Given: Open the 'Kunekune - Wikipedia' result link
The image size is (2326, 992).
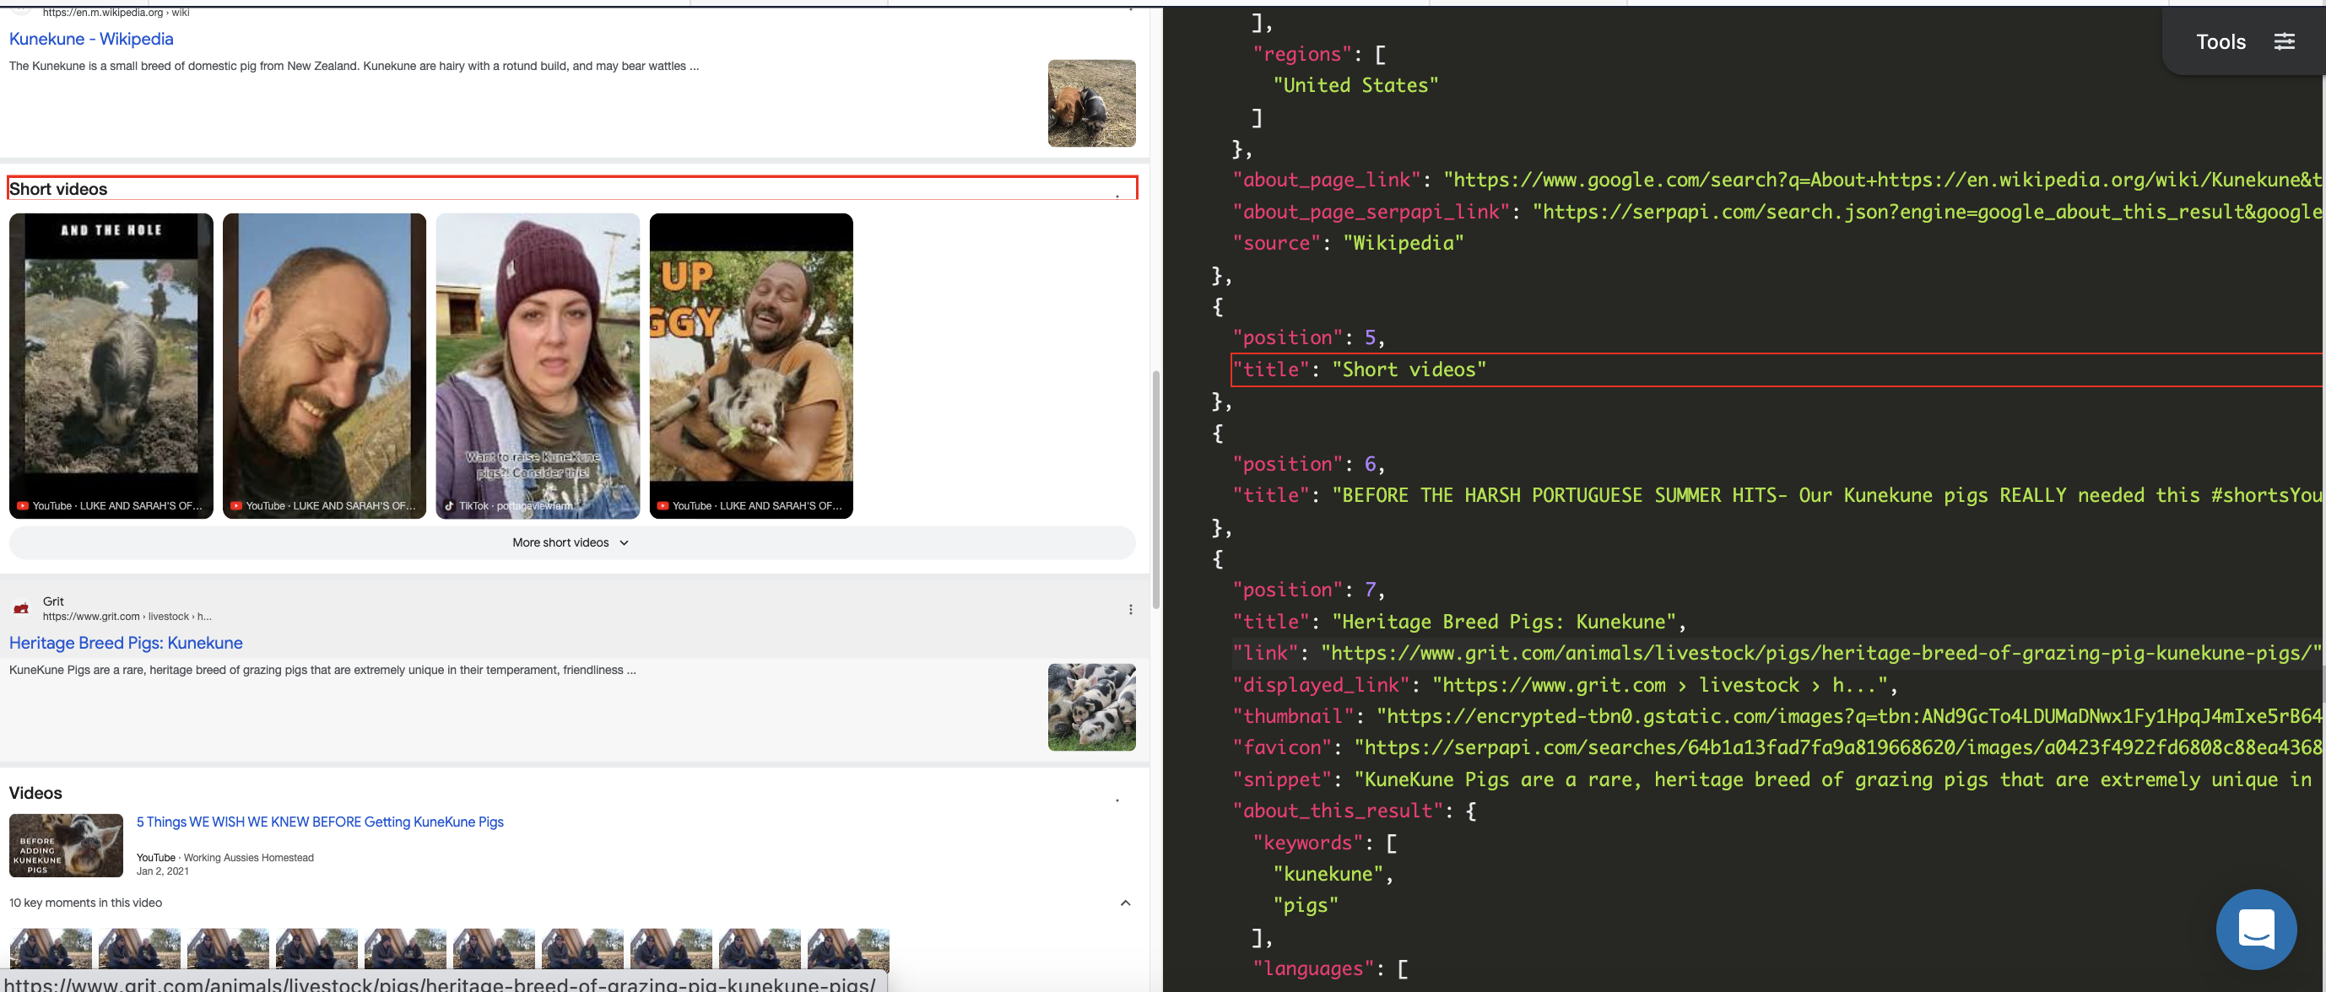Looking at the screenshot, I should coord(90,39).
